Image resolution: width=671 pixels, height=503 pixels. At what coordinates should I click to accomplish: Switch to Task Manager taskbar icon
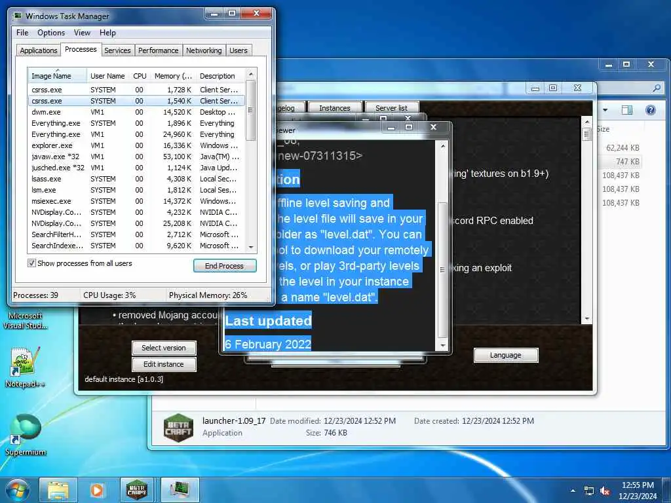pyautogui.click(x=180, y=491)
